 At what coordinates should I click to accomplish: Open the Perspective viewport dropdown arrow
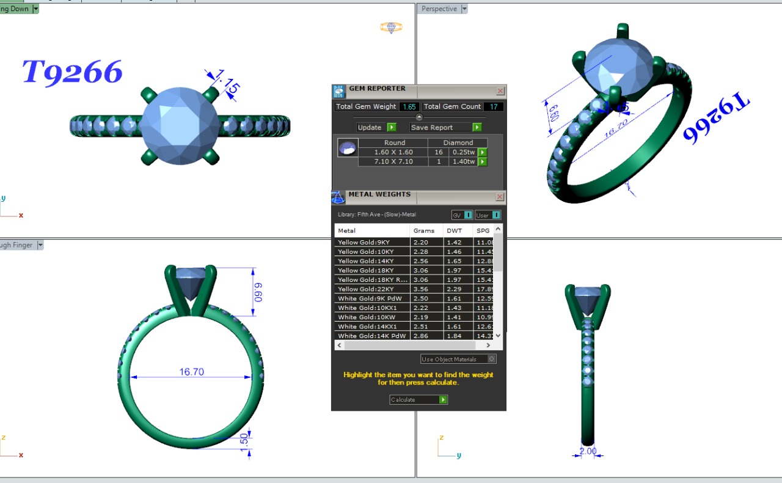point(464,9)
